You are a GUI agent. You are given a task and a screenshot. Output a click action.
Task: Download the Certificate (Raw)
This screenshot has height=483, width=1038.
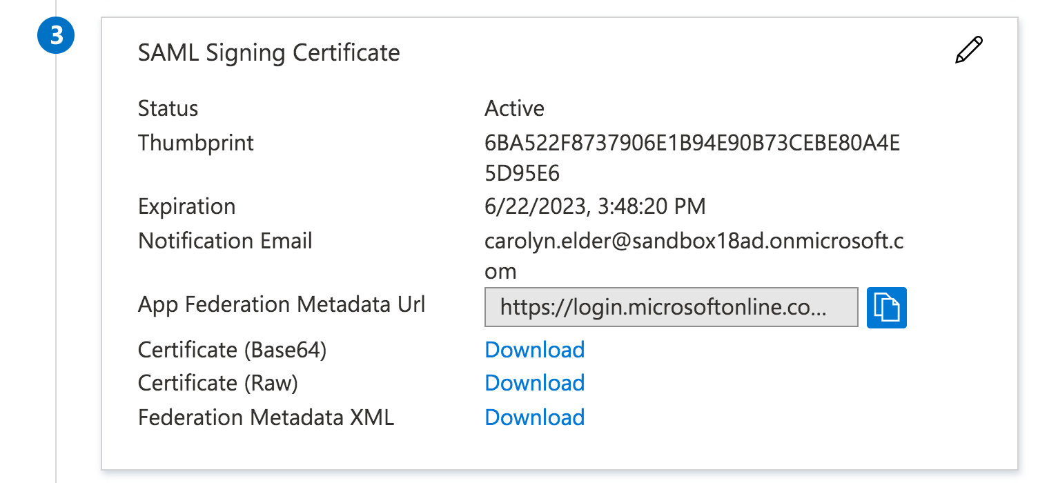[x=534, y=383]
